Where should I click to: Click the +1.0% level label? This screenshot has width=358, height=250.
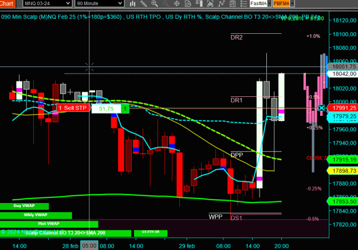[x=313, y=36]
